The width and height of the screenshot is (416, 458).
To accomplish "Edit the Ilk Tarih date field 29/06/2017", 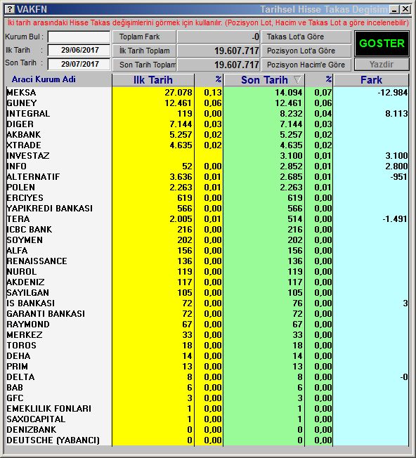I will [79, 50].
